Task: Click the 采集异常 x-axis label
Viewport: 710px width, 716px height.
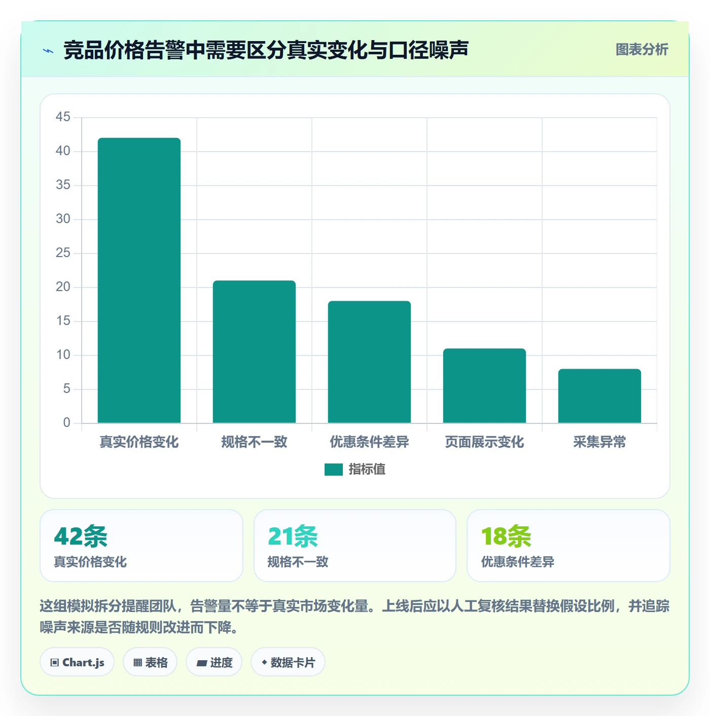Action: pos(599,442)
